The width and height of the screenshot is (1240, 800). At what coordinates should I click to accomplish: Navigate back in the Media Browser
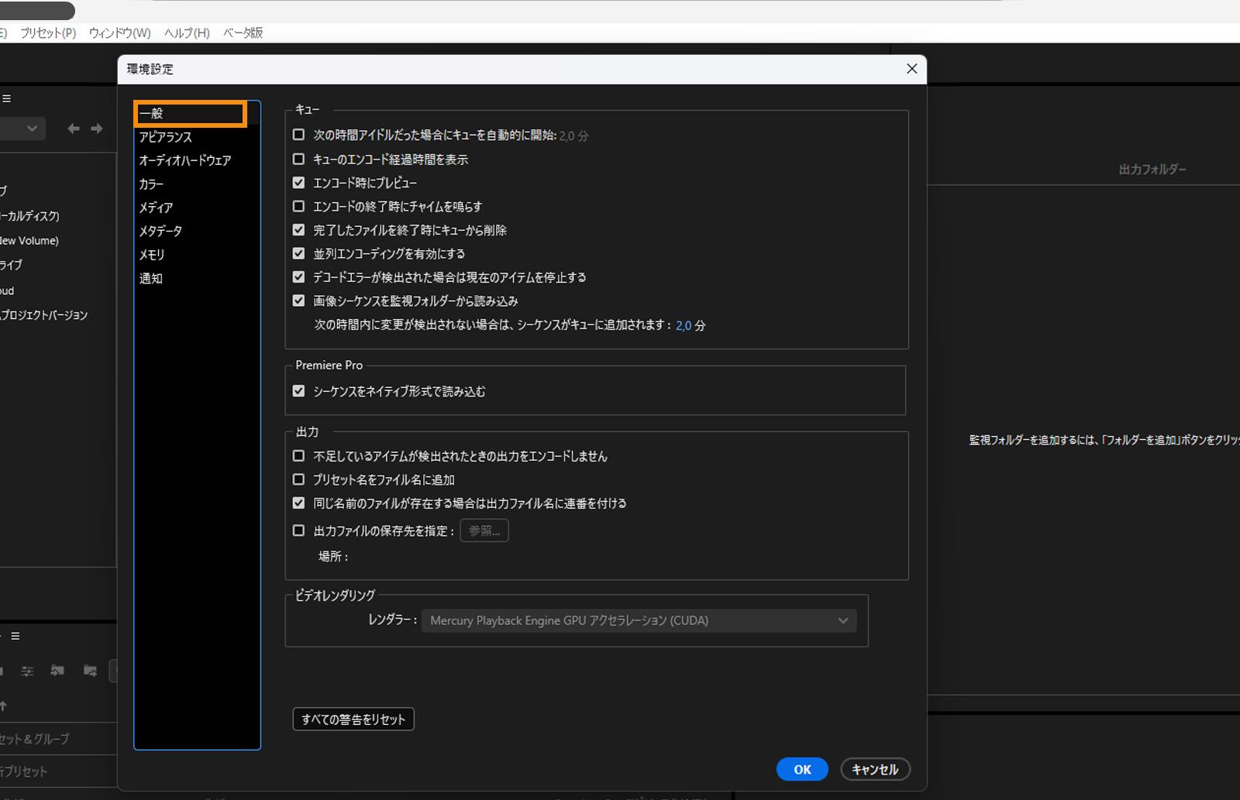(x=73, y=129)
